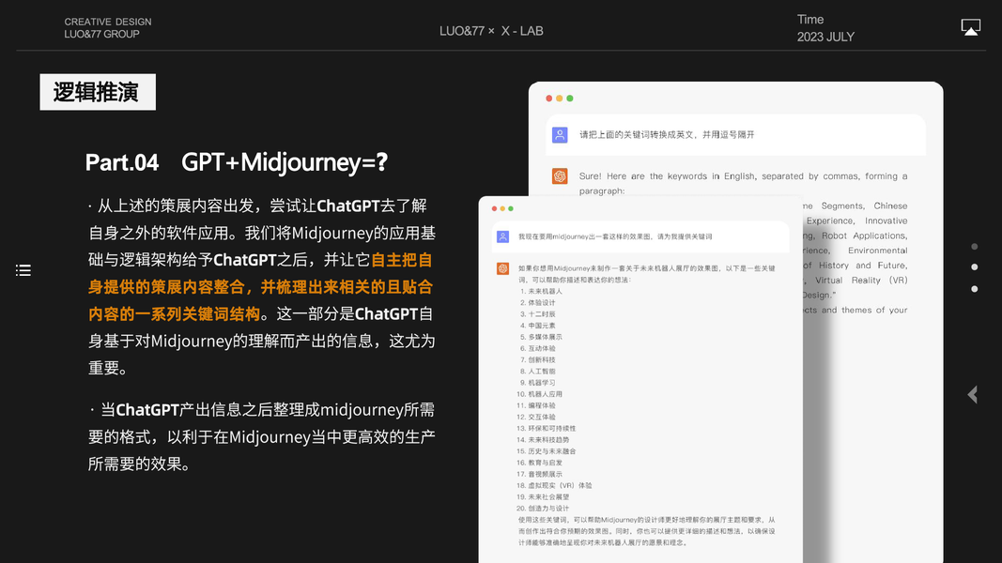This screenshot has height=563, width=1002.
Task: Click keyword 17. 音视频展示
Action: click(539, 475)
